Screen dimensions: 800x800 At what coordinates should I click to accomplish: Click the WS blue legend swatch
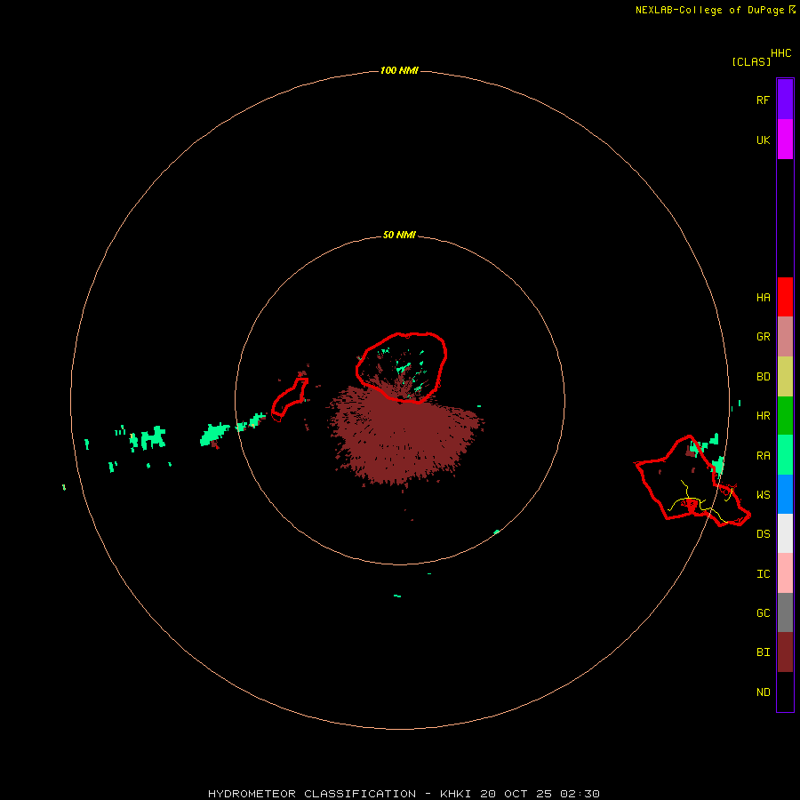785,494
